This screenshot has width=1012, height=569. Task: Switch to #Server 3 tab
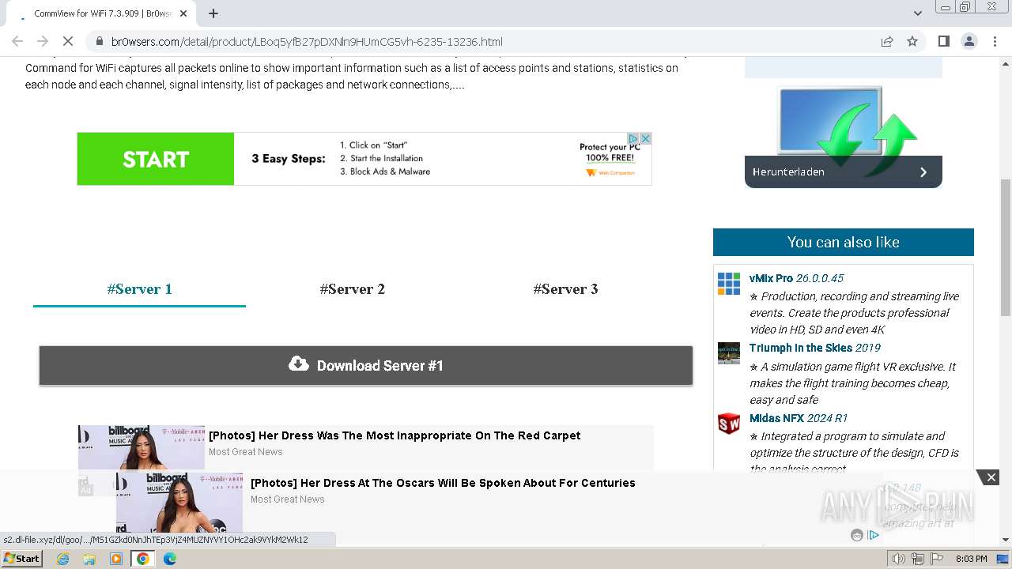(565, 289)
